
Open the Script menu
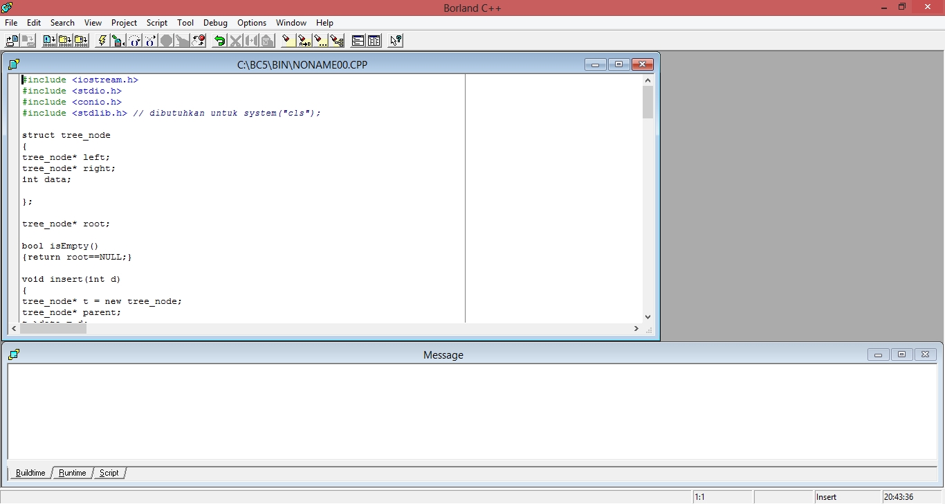157,23
